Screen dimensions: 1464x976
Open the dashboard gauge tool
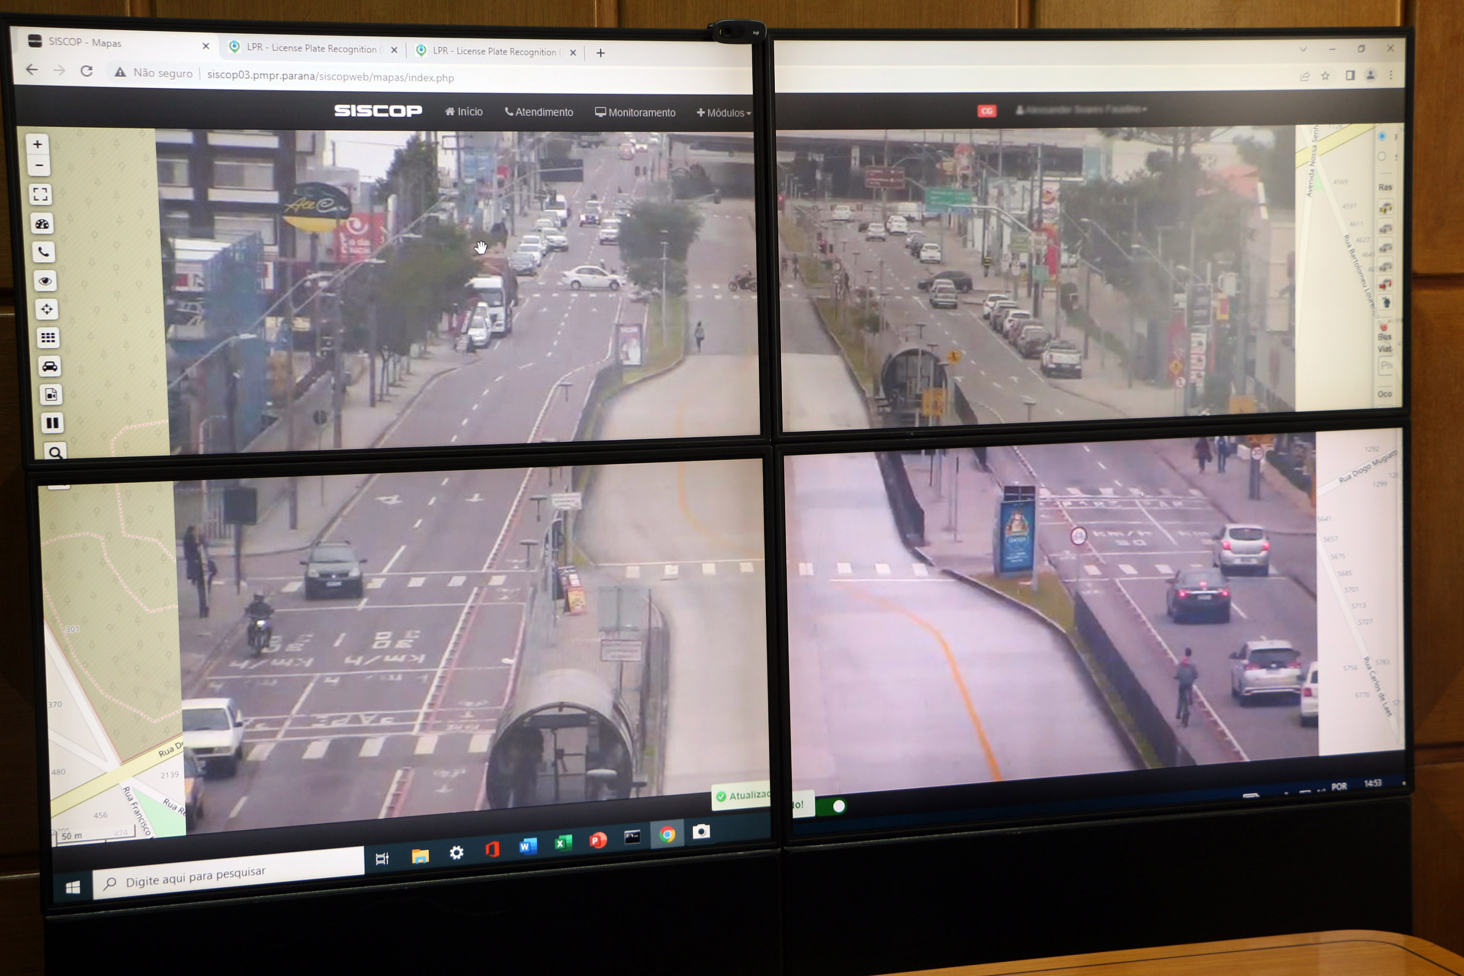coord(42,224)
